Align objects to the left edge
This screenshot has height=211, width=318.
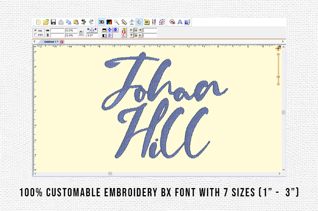point(132,30)
